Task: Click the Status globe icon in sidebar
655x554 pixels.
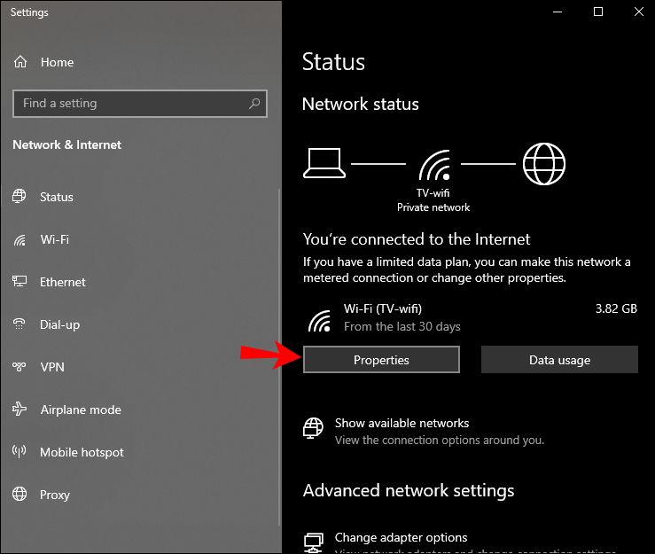Action: coord(19,197)
